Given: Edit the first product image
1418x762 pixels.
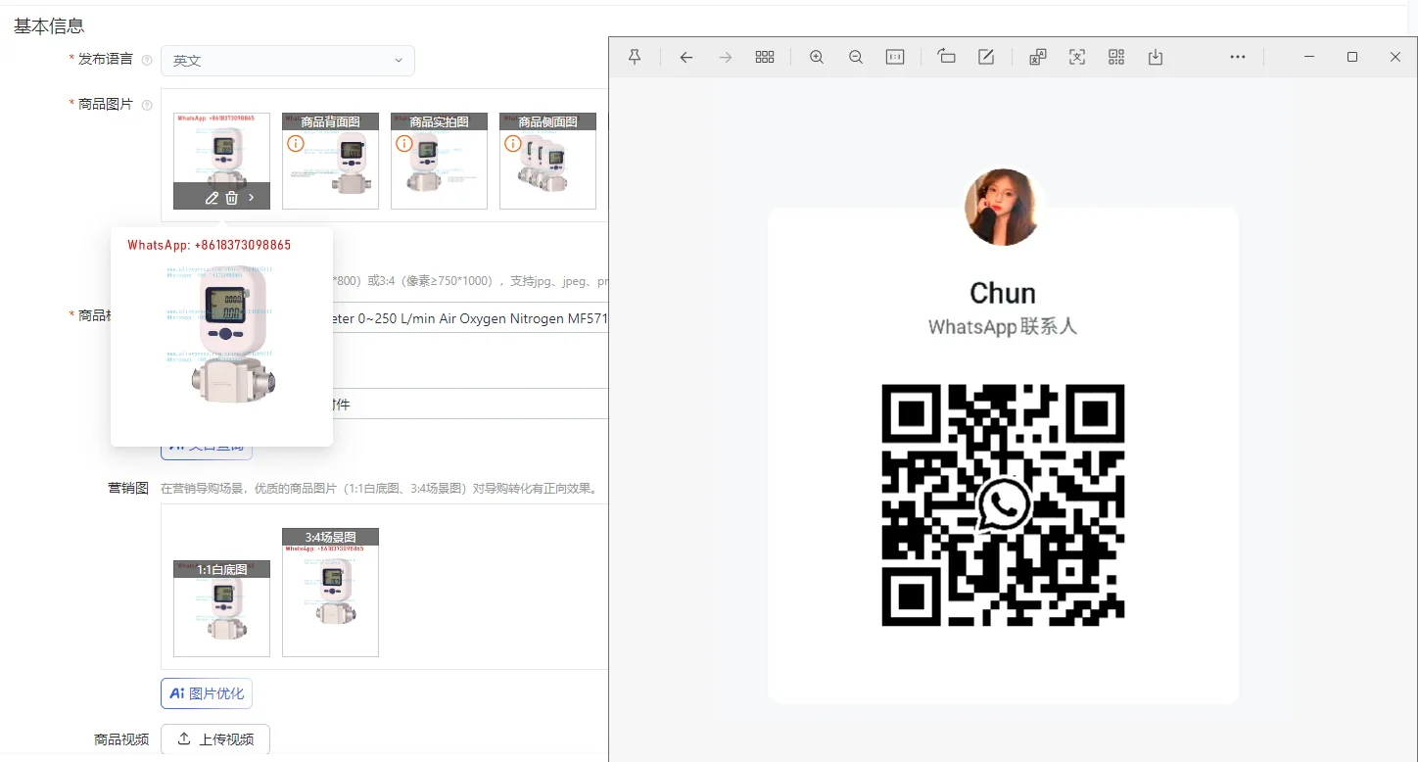Looking at the screenshot, I should tap(212, 198).
